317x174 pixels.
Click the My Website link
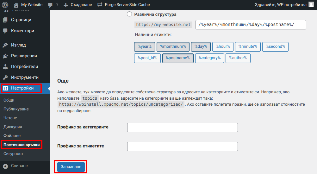click(x=32, y=5)
